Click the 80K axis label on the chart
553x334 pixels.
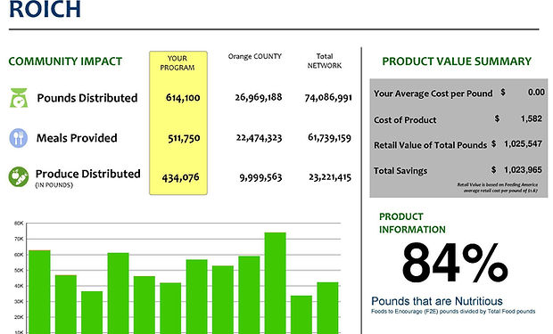point(19,224)
